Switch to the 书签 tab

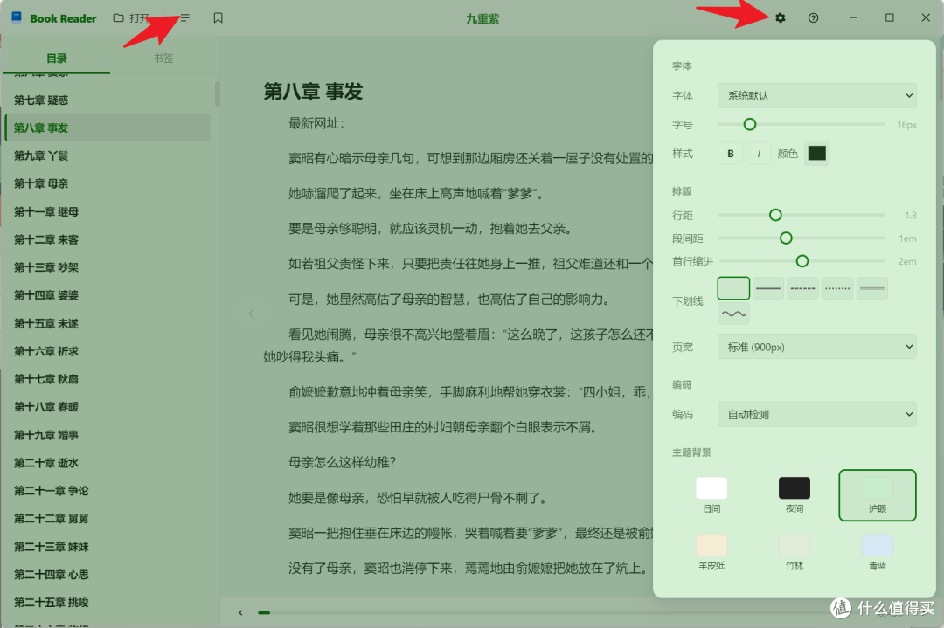(x=163, y=59)
